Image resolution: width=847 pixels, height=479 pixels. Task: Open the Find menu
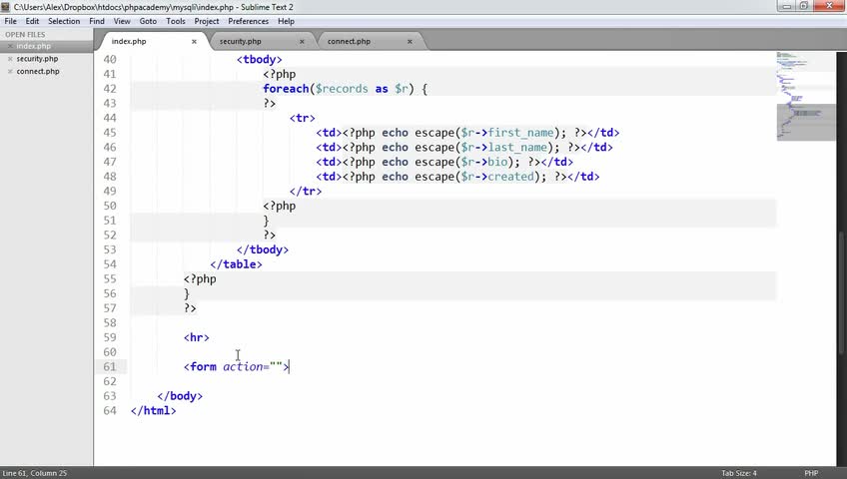click(97, 21)
